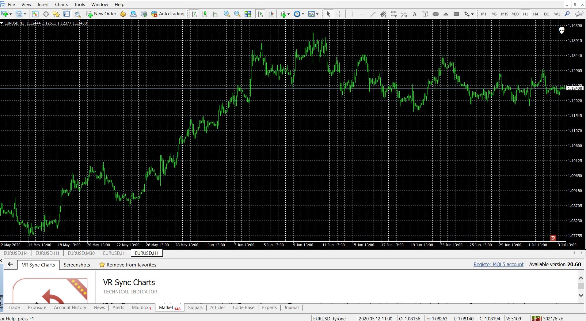586x321 pixels.
Task: Select the Trendline drawing tool
Action: click(x=373, y=14)
